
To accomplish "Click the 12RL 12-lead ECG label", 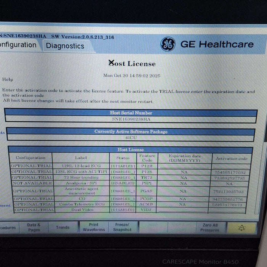I will (81, 166).
